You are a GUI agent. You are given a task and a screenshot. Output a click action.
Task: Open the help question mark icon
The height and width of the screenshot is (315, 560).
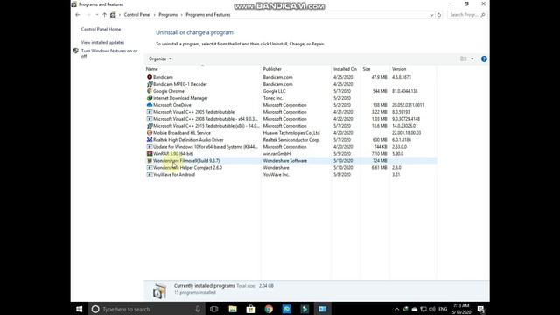484,59
